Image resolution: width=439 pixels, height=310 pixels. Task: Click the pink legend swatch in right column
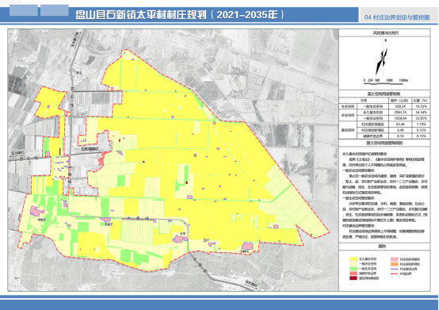coord(395,259)
